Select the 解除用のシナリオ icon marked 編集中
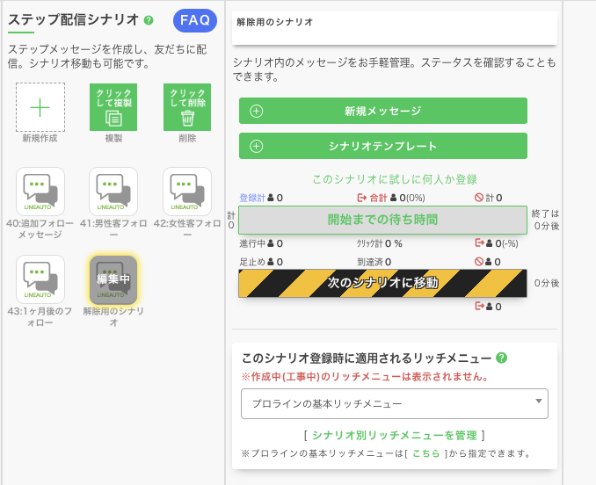The image size is (596, 485). pyautogui.click(x=113, y=279)
